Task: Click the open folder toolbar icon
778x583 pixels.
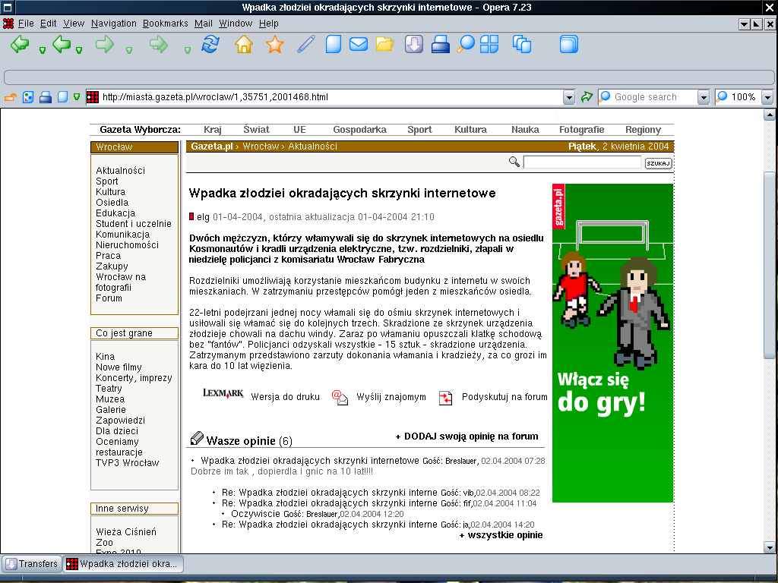Action: (x=385, y=45)
